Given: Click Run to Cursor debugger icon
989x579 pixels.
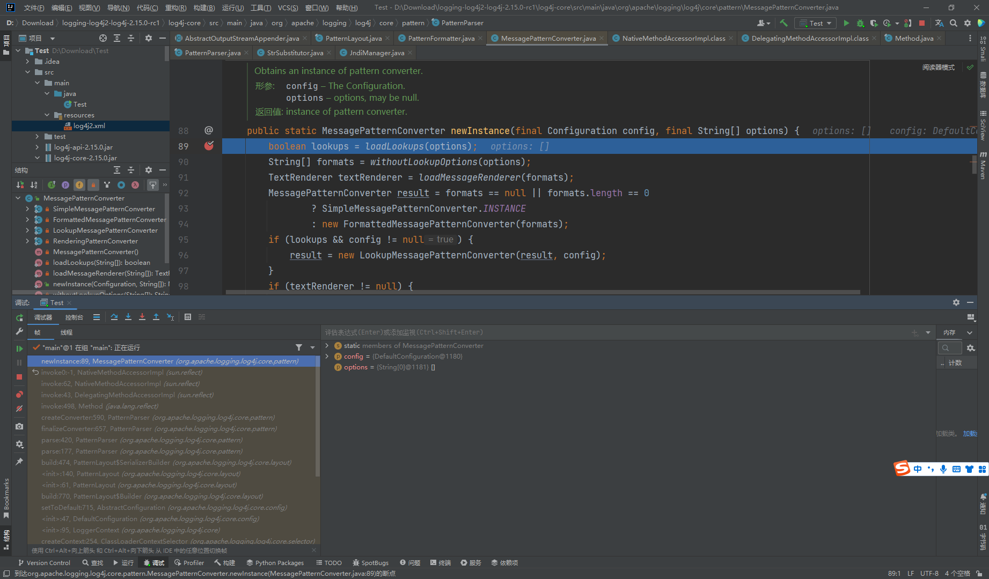Looking at the screenshot, I should tap(170, 317).
